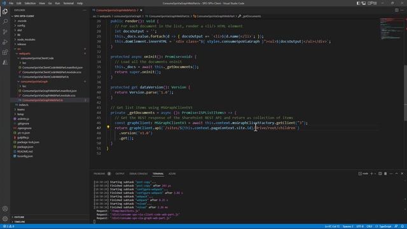The image size is (407, 229).
Task: Open the Terminal menu
Action: point(69,3)
